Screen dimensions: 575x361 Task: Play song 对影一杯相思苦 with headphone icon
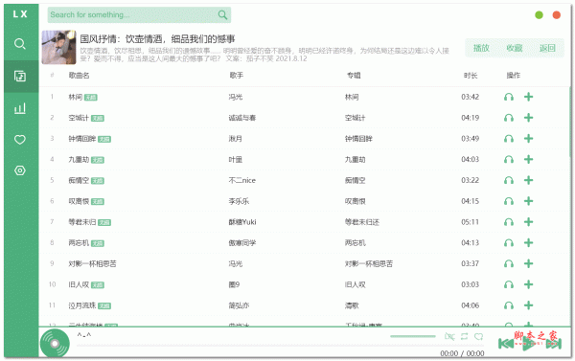tap(509, 264)
